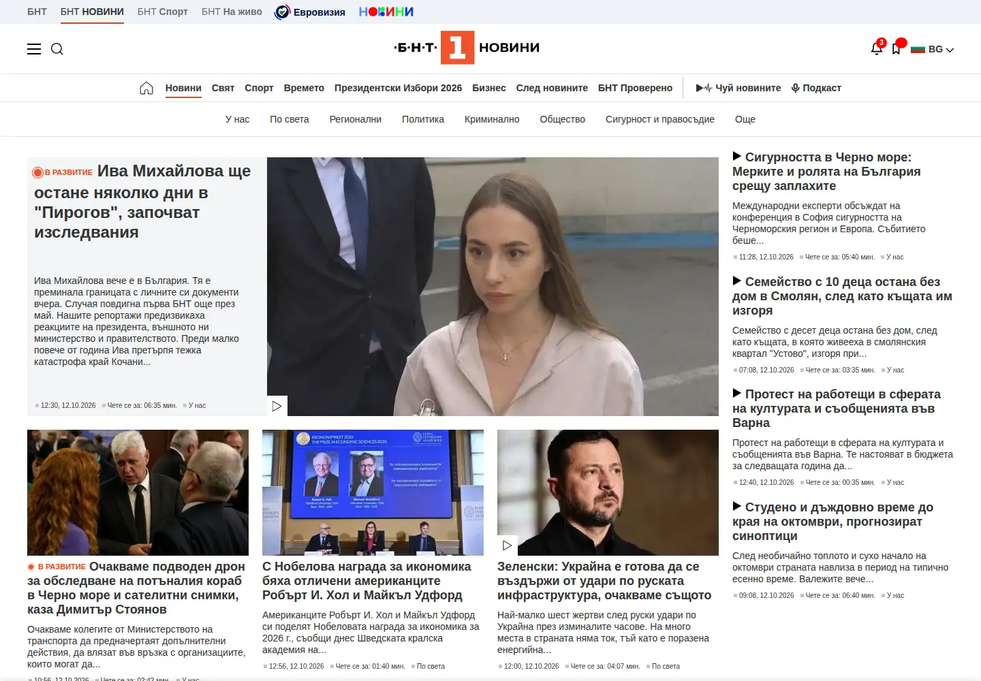This screenshot has width=981, height=681.
Task: Select БНТ НОВИНИ top tab
Action: coord(92,12)
